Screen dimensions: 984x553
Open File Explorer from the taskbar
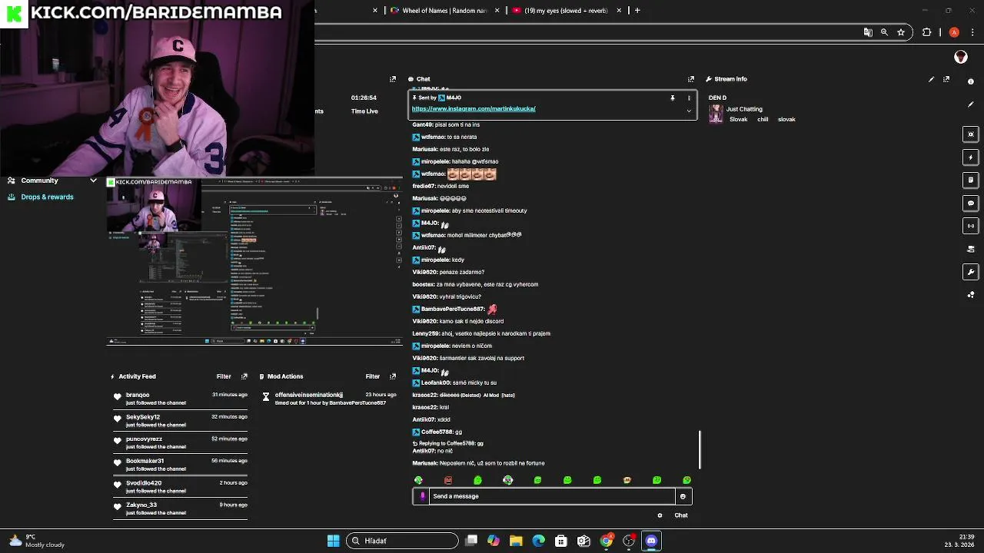pos(516,541)
